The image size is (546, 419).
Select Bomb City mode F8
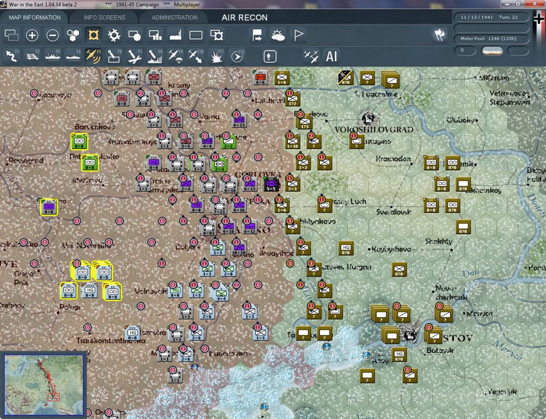click(x=155, y=56)
